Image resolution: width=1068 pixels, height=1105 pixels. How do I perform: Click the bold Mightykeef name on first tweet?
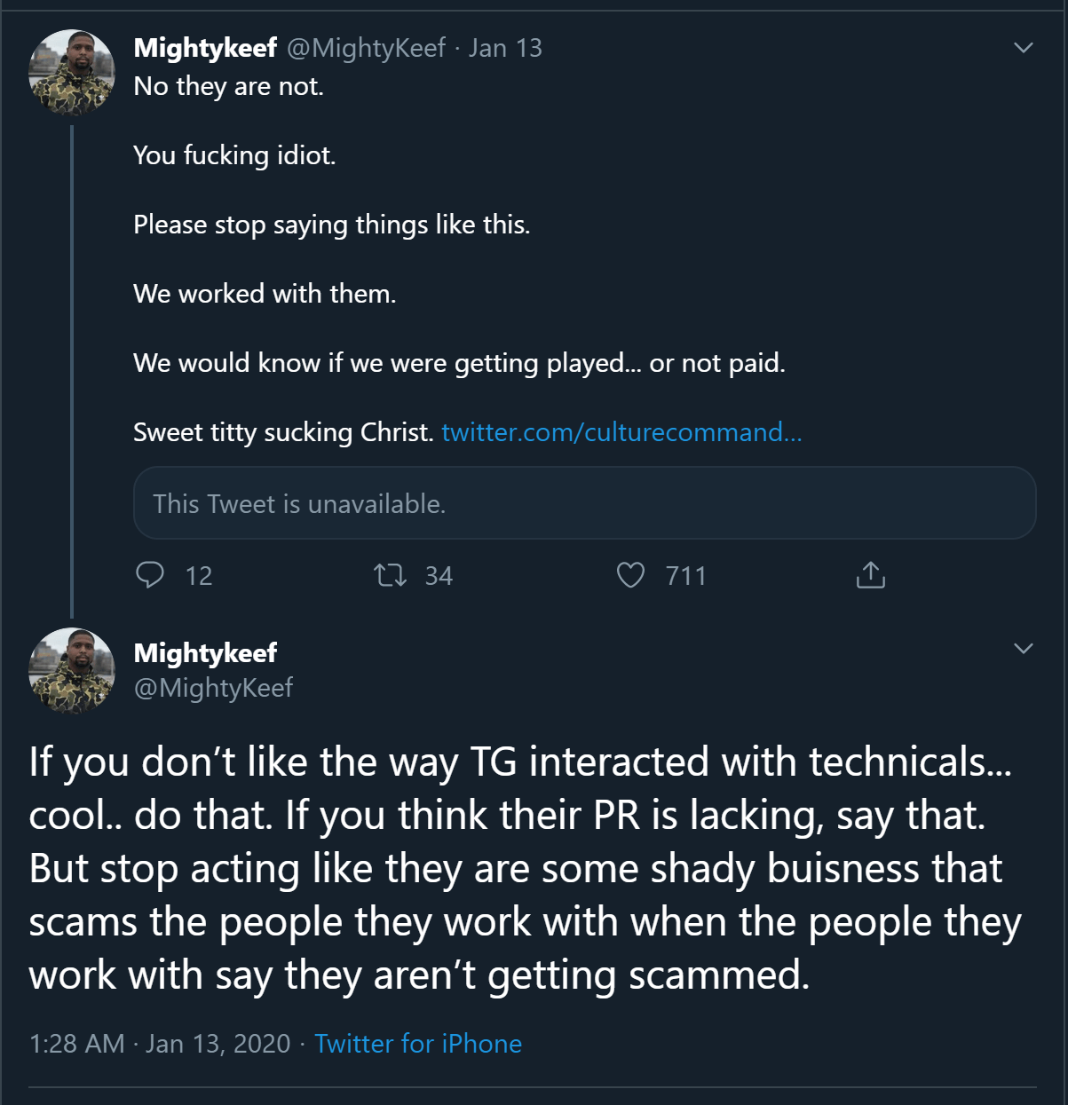click(205, 48)
